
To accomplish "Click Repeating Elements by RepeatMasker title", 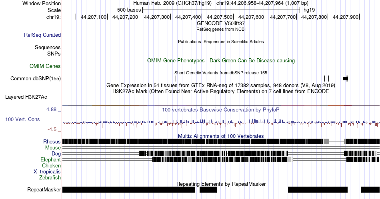I will [221, 184].
